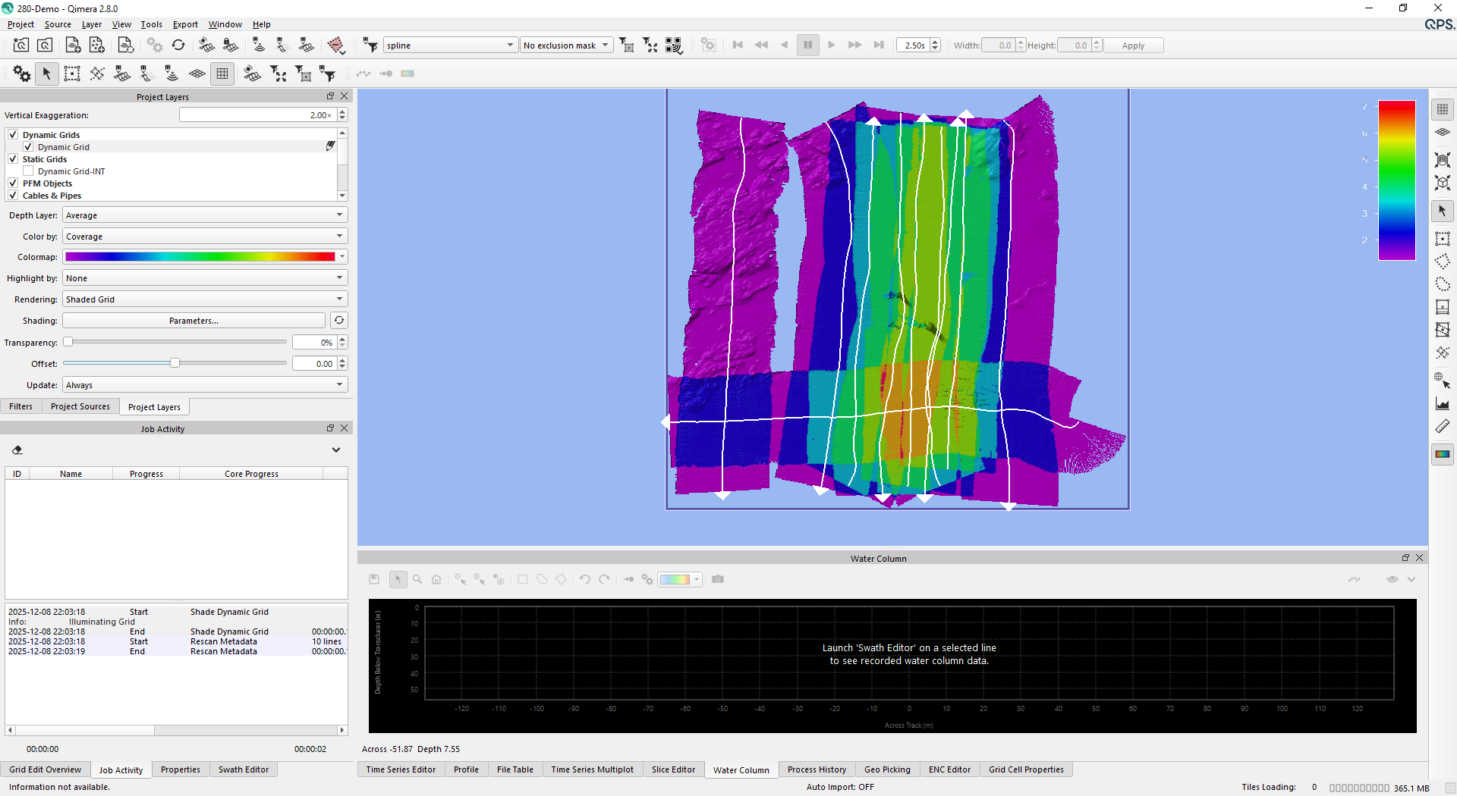
Task: Click the profile chart icon in right sidebar
Action: pos(1442,404)
